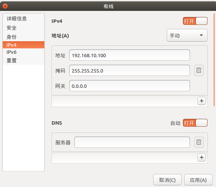Click the 网关 field showing 0.0.0.0

130,86
